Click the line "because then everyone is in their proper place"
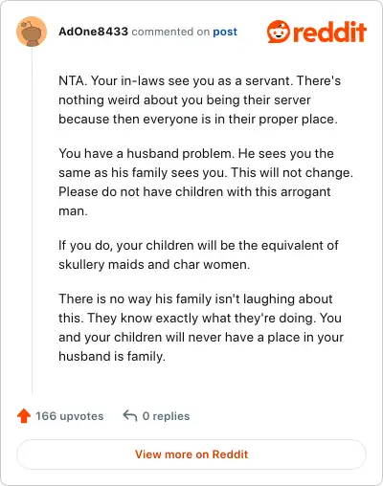This screenshot has width=383, height=486. pyautogui.click(x=198, y=120)
